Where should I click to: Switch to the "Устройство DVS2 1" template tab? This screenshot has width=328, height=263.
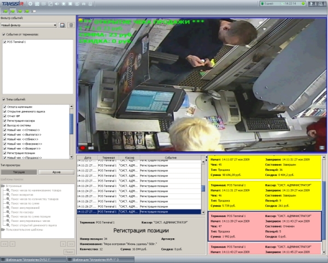pos(33,260)
